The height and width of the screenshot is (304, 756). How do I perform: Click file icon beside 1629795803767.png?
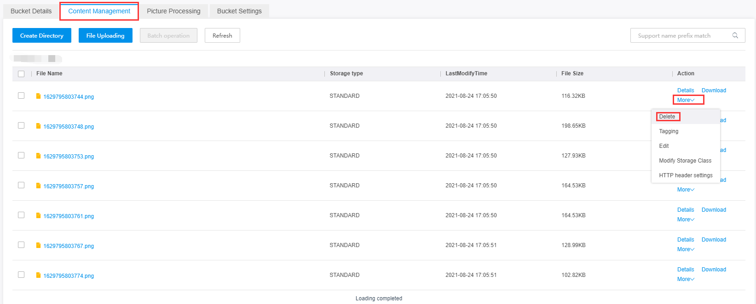click(x=39, y=246)
